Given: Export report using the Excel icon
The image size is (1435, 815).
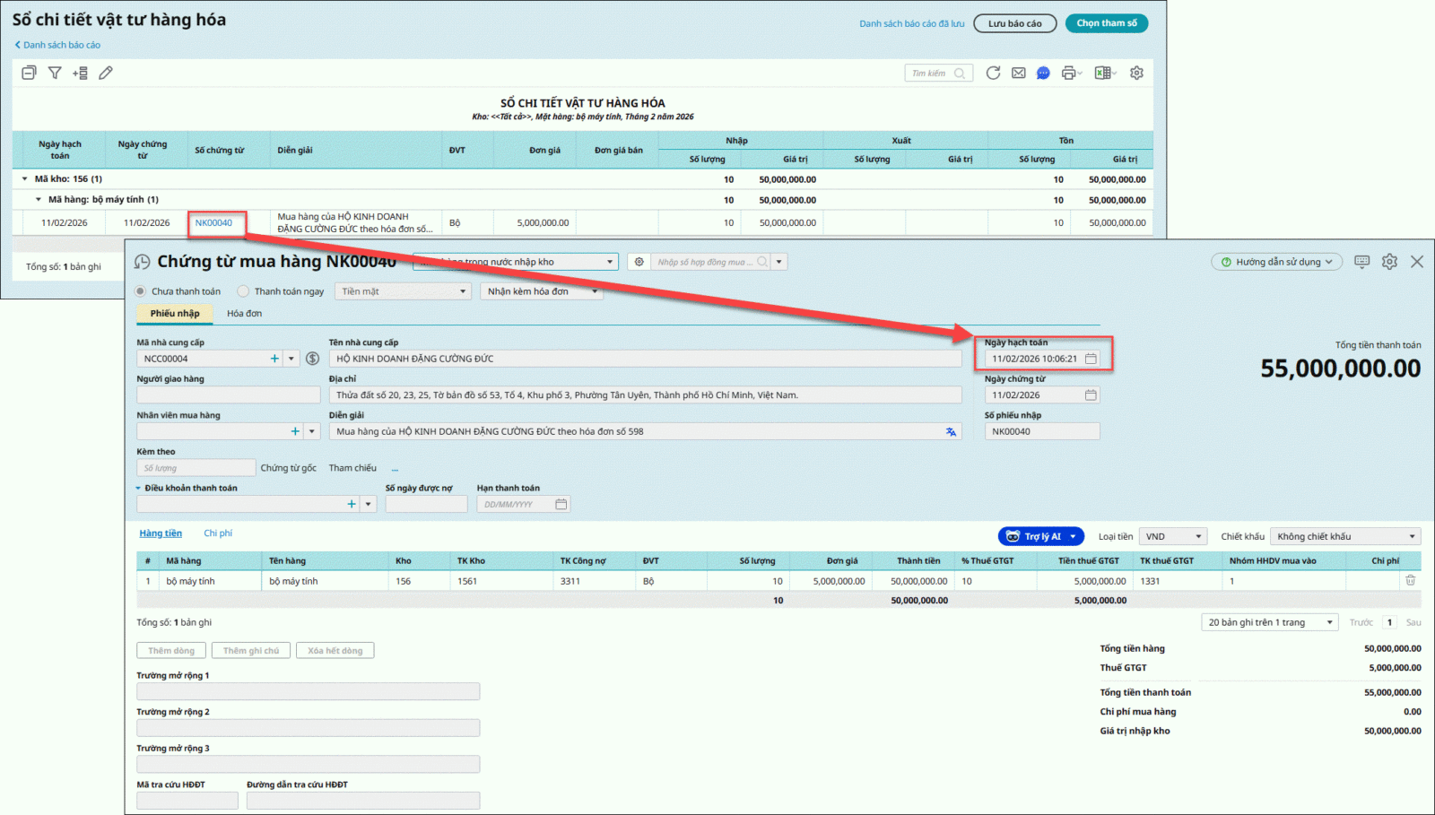Looking at the screenshot, I should (1103, 73).
